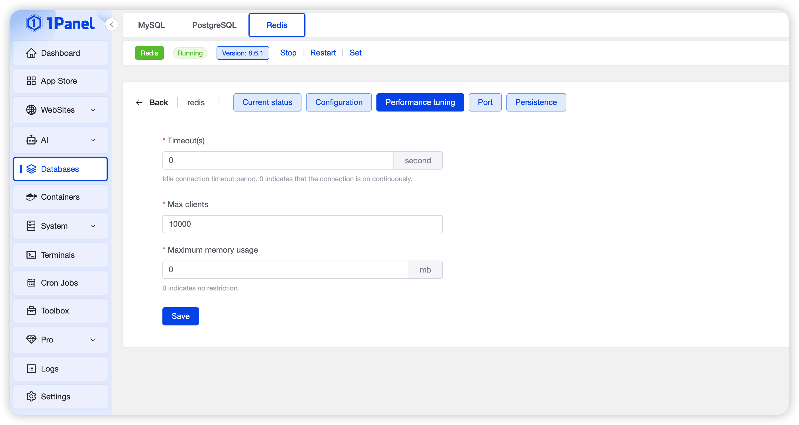
Task: Go Back using the arrow link
Action: click(152, 102)
